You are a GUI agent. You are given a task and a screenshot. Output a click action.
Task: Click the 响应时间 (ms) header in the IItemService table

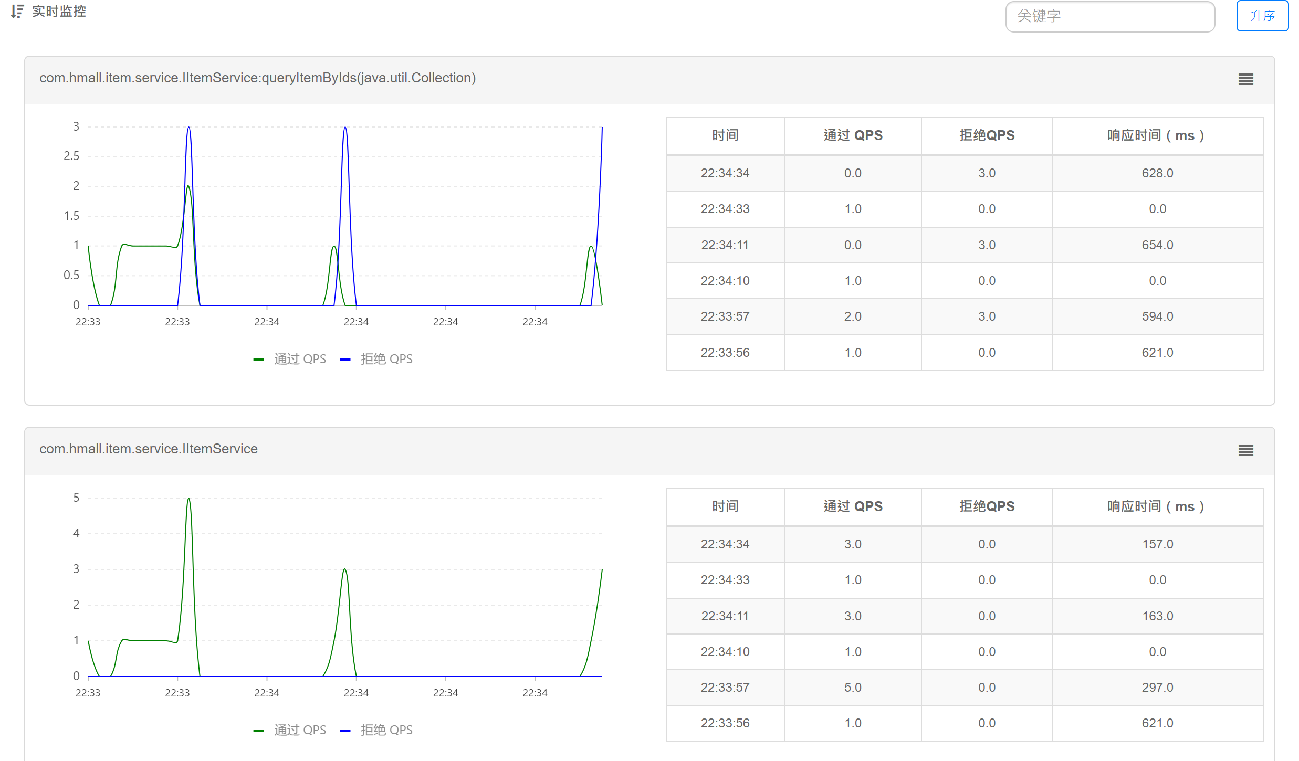click(1157, 506)
